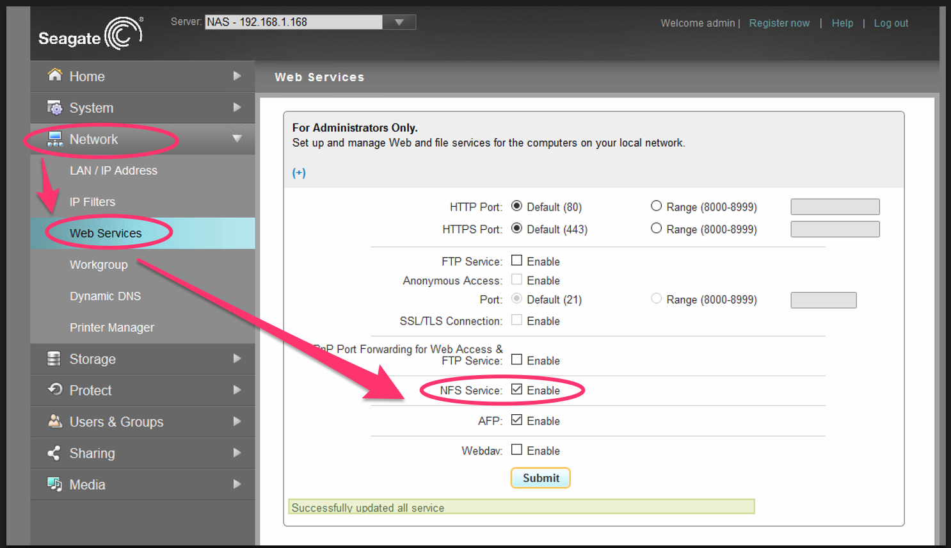Click the System gear icon
The image size is (951, 548).
click(x=55, y=108)
